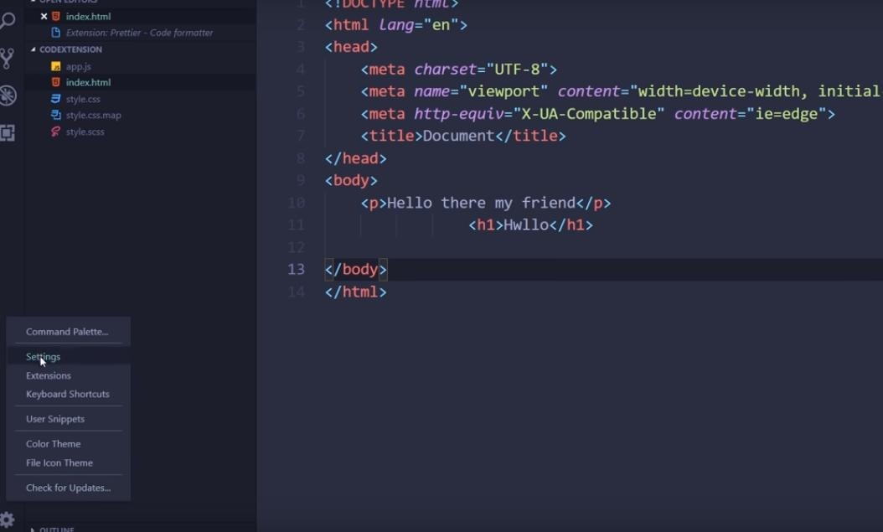
Task: Click line number 13 in the gutter
Action: tap(297, 269)
